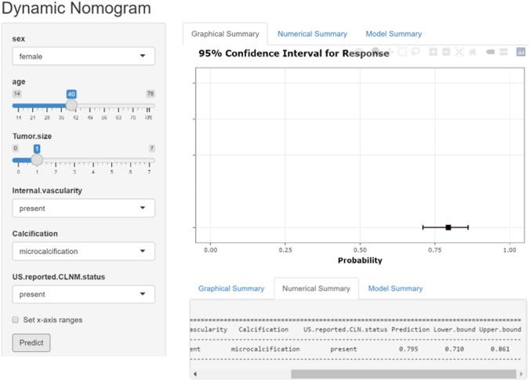Open the Calcification dropdown
The height and width of the screenshot is (381, 530).
point(83,252)
